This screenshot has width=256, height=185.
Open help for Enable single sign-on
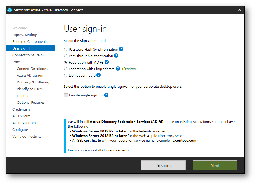coord(106,95)
